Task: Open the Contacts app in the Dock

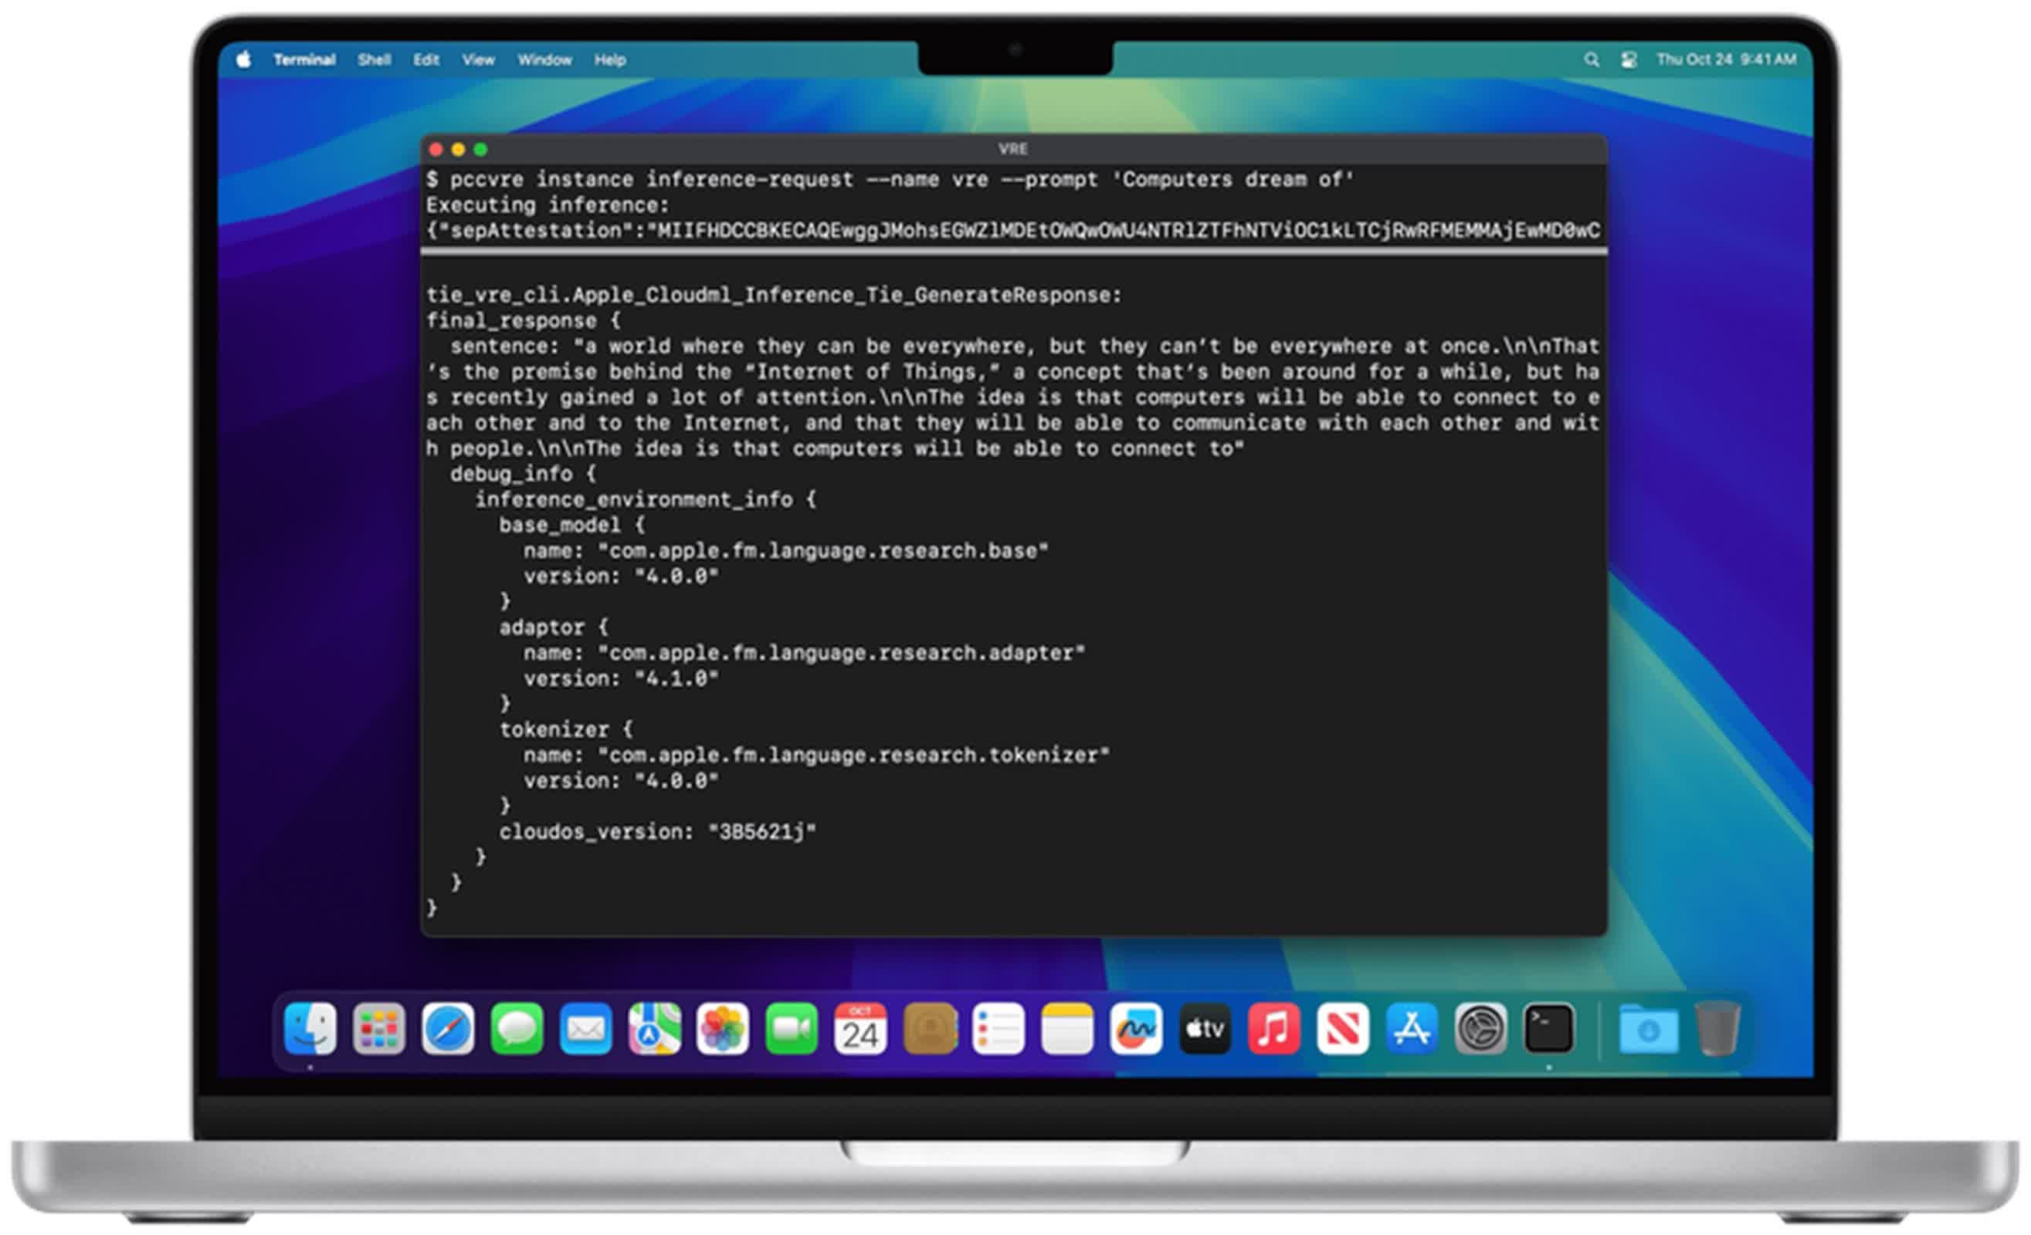Action: click(x=930, y=1028)
